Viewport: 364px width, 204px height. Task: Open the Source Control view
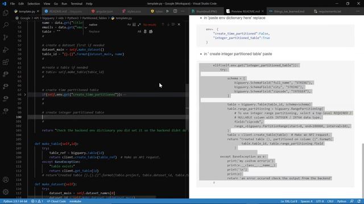click(x=6, y=37)
